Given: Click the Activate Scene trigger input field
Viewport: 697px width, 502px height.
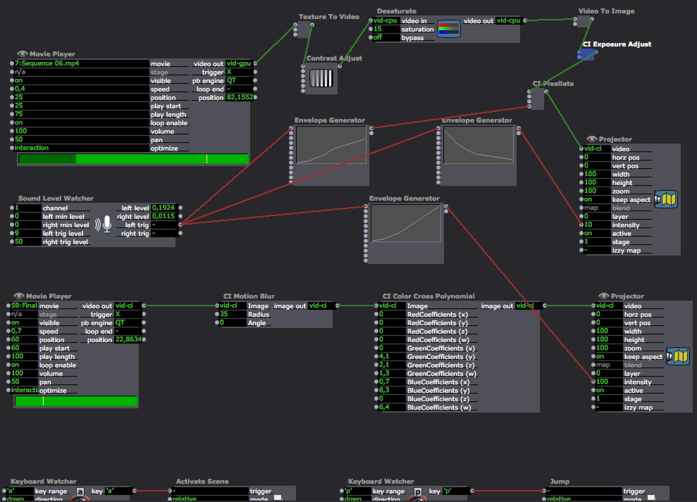Looking at the screenshot, I should click(210, 491).
